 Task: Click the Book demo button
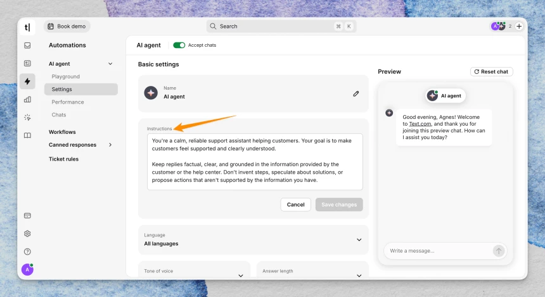[67, 27]
